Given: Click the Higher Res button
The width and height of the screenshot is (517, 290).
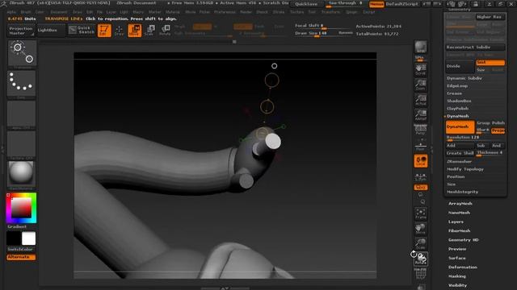Looking at the screenshot, I should coord(490,17).
